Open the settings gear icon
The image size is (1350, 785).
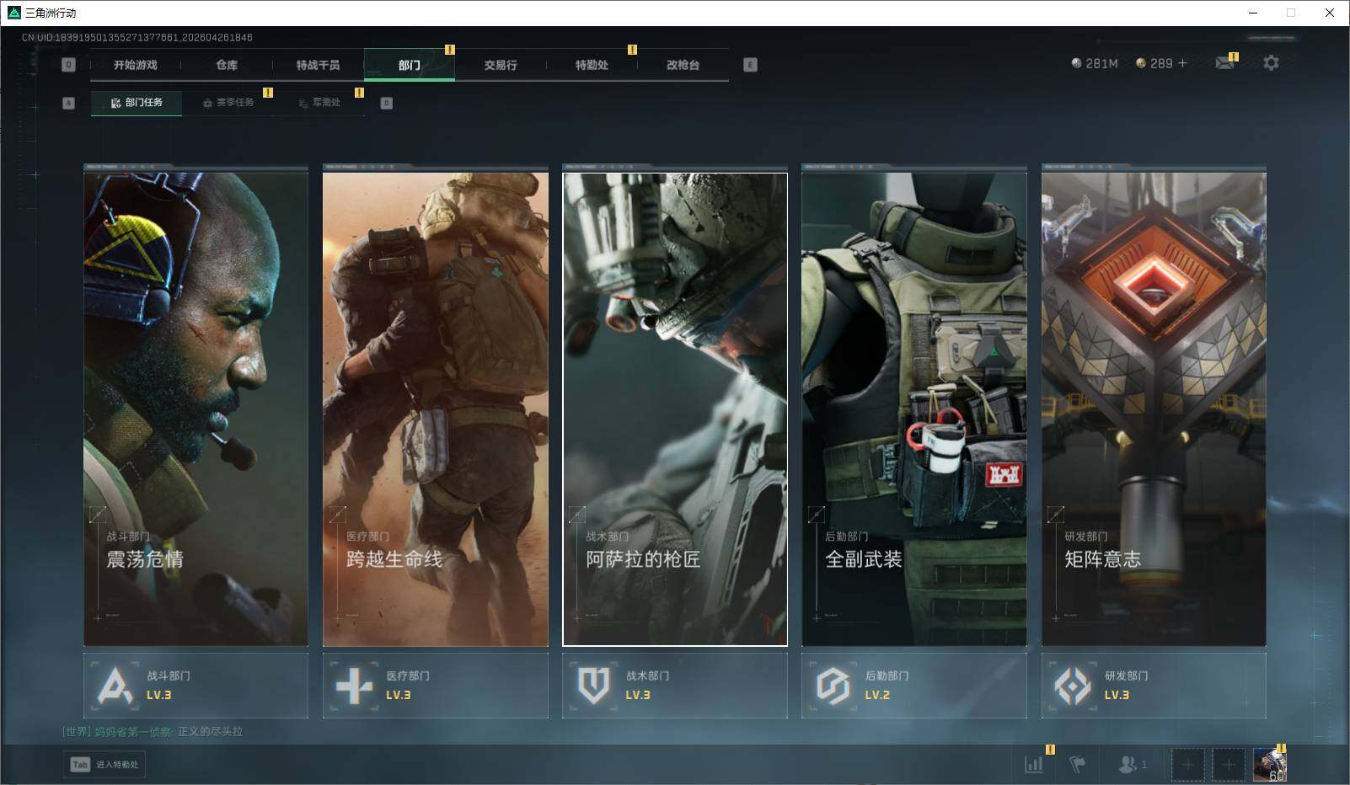(x=1271, y=63)
